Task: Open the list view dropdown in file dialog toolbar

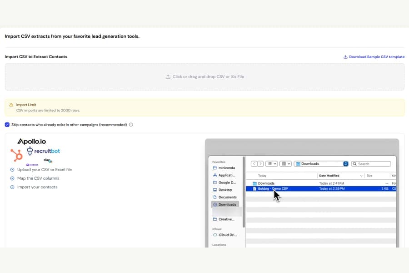Action: click(271, 164)
